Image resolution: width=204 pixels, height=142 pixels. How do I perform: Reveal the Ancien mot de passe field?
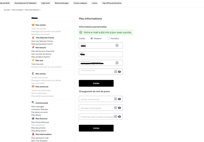pos(119,99)
